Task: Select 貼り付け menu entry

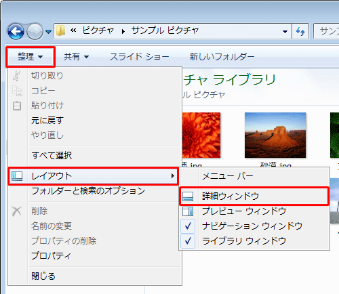Action: coord(95,106)
